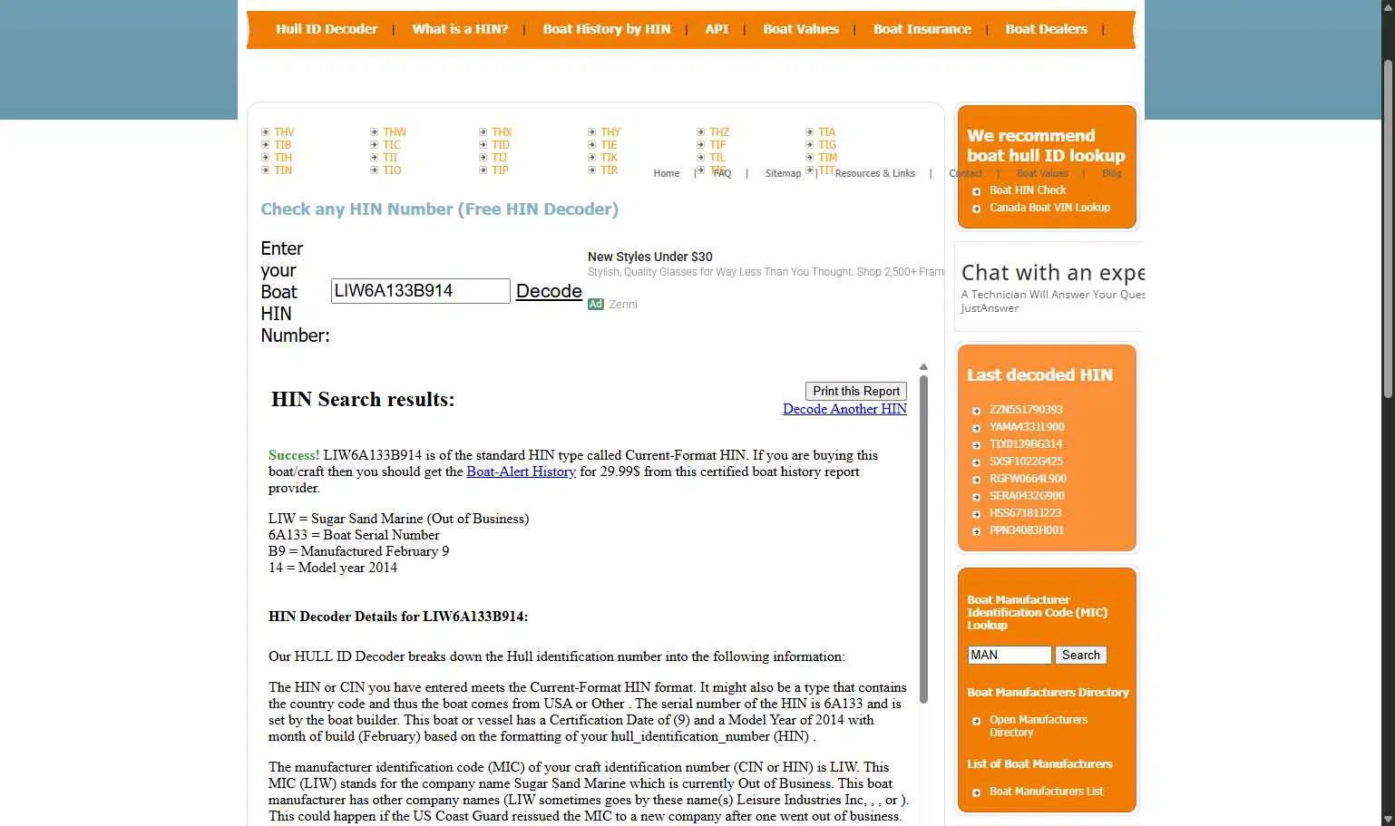Click the MIC lookup text field
Image resolution: width=1395 pixels, height=826 pixels.
coord(1010,655)
